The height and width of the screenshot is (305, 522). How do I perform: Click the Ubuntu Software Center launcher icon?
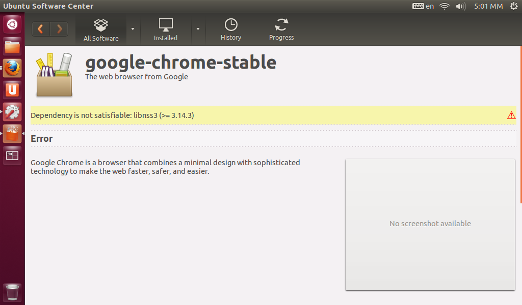12,134
